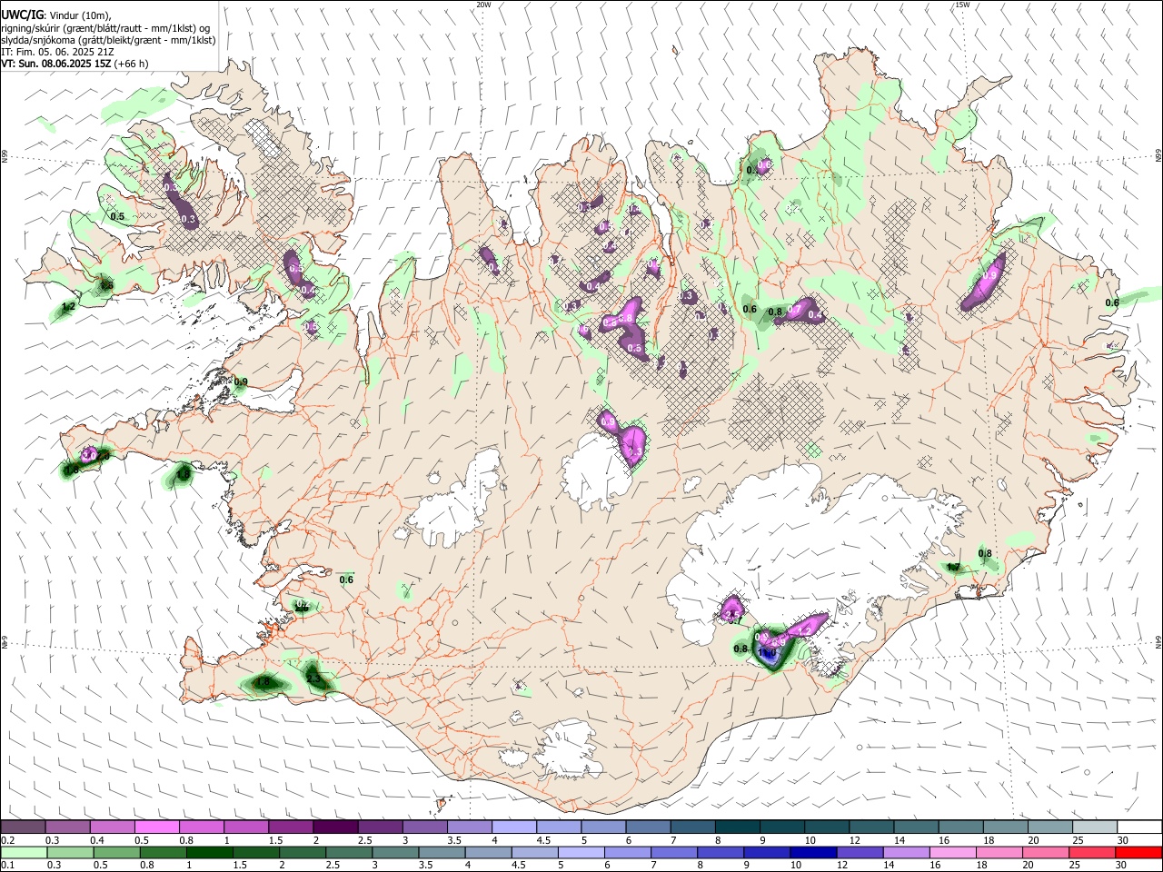Screen dimensions: 1163x872
Task: Pick the light pink swatch between 16 and 18 in the lower legend row
Action: pos(953,852)
